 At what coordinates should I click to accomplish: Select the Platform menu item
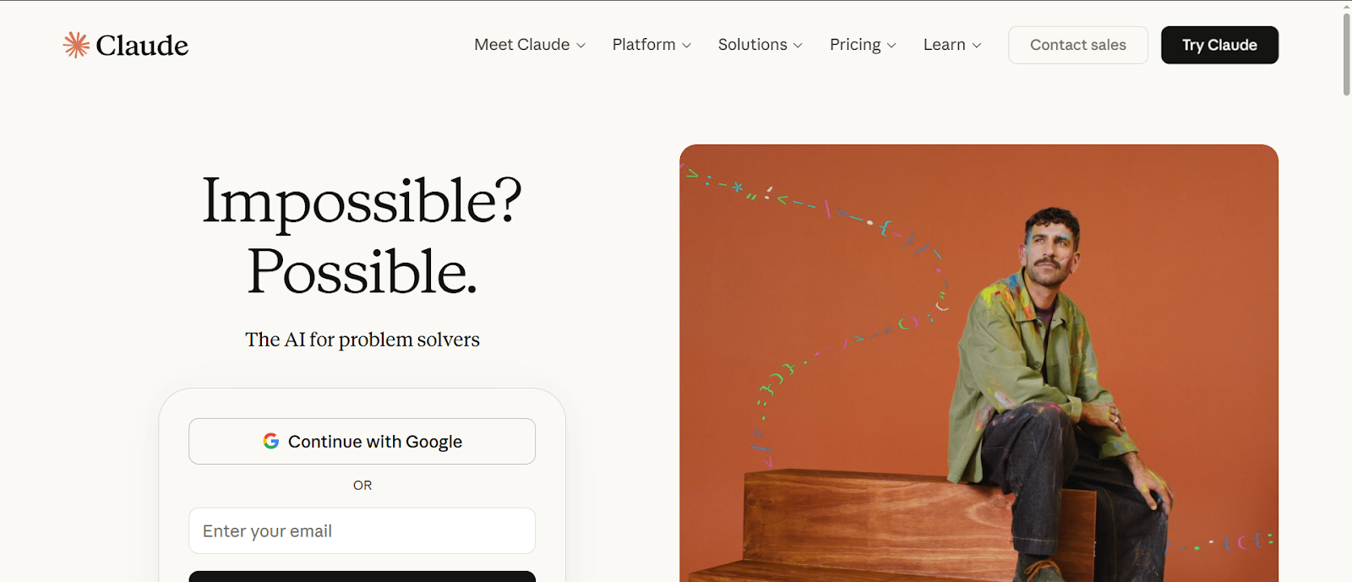643,45
